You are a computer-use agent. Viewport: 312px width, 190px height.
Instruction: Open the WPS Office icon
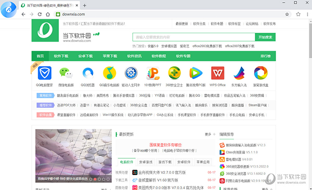[x=218, y=73]
